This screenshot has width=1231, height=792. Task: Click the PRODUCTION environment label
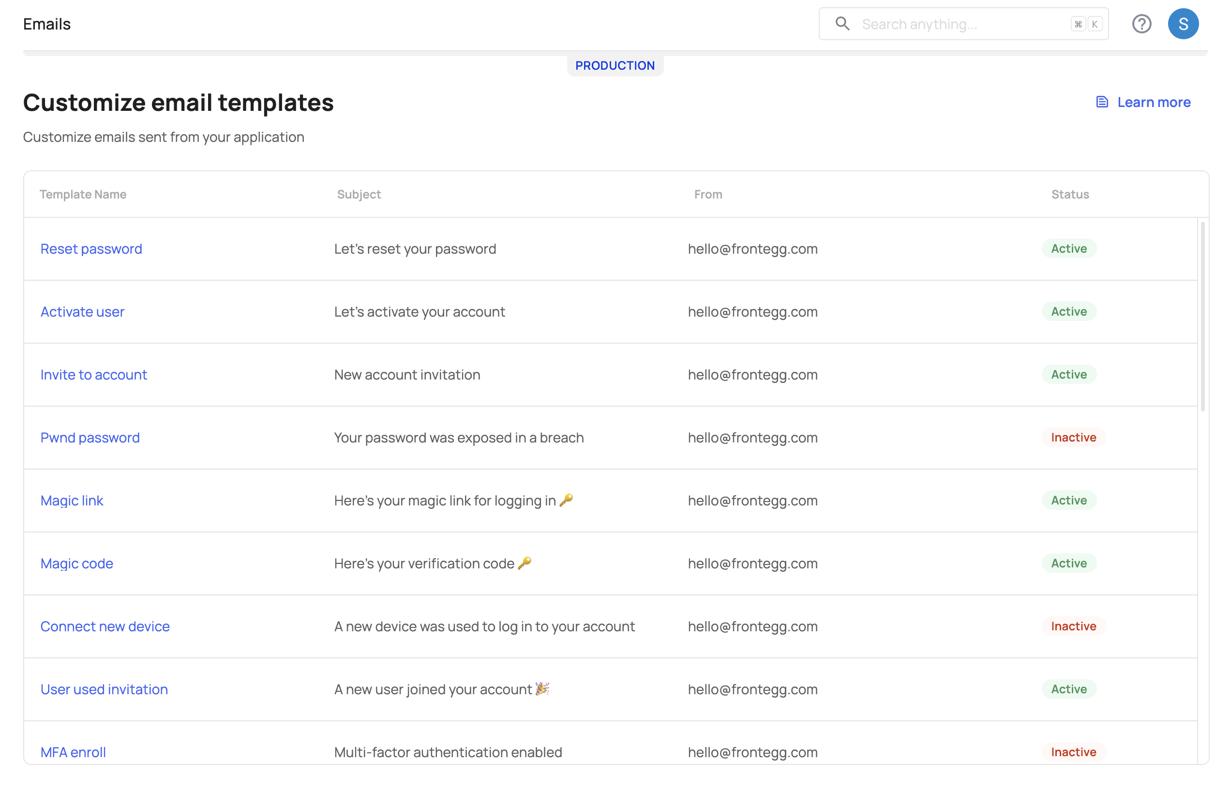point(615,65)
